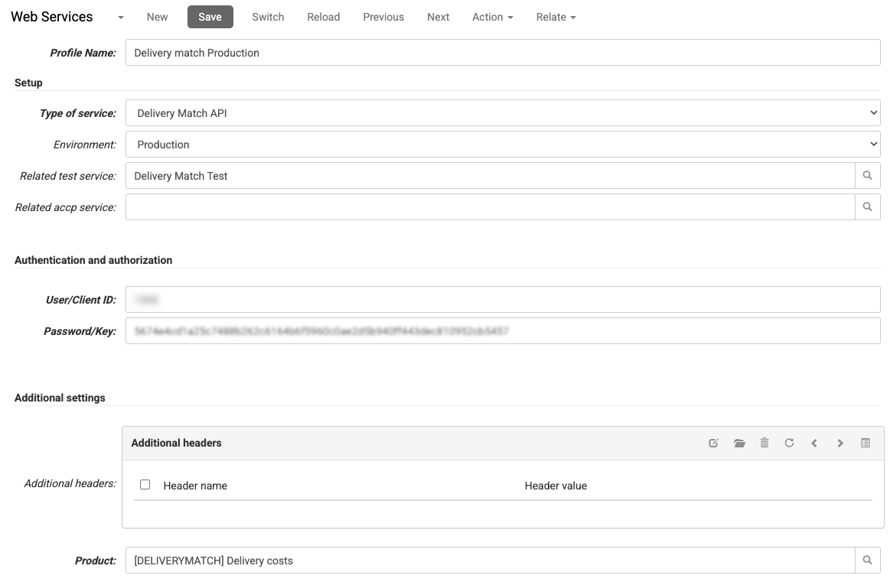Open the Relate menu
The width and height of the screenshot is (890, 582).
555,17
